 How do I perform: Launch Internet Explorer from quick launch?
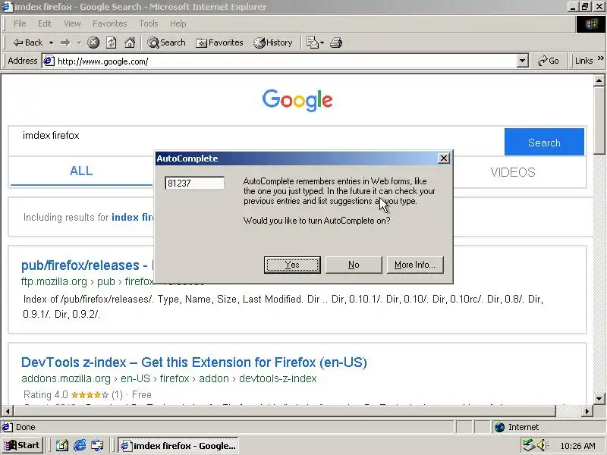click(x=80, y=446)
